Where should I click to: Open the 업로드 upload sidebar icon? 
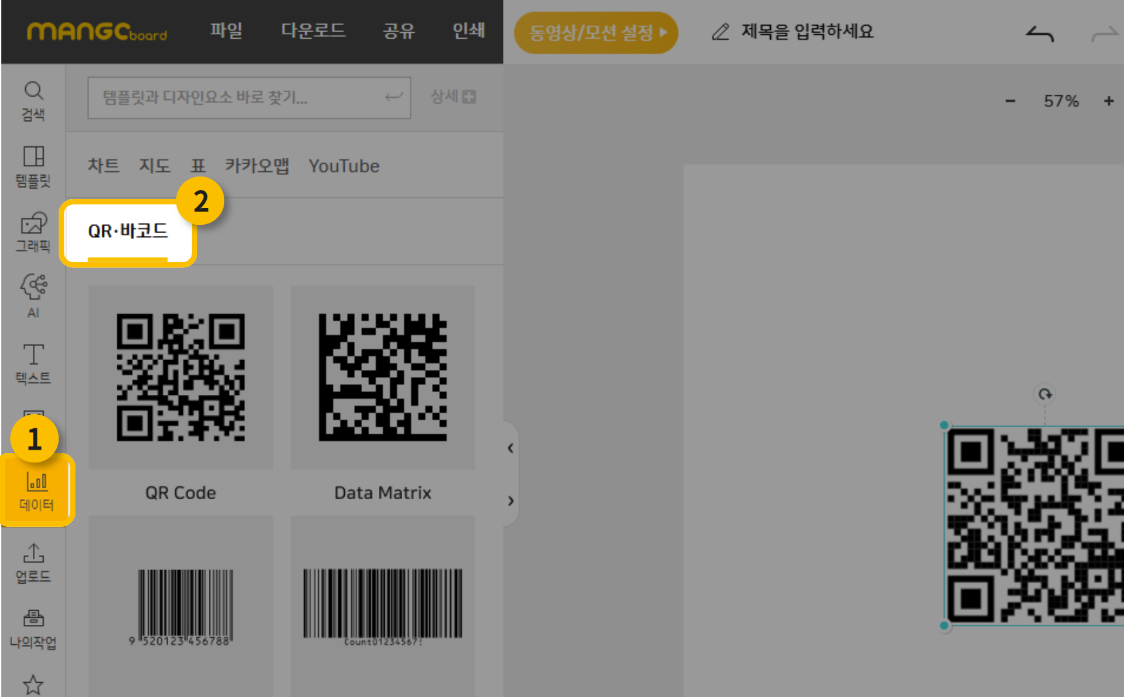(x=34, y=564)
